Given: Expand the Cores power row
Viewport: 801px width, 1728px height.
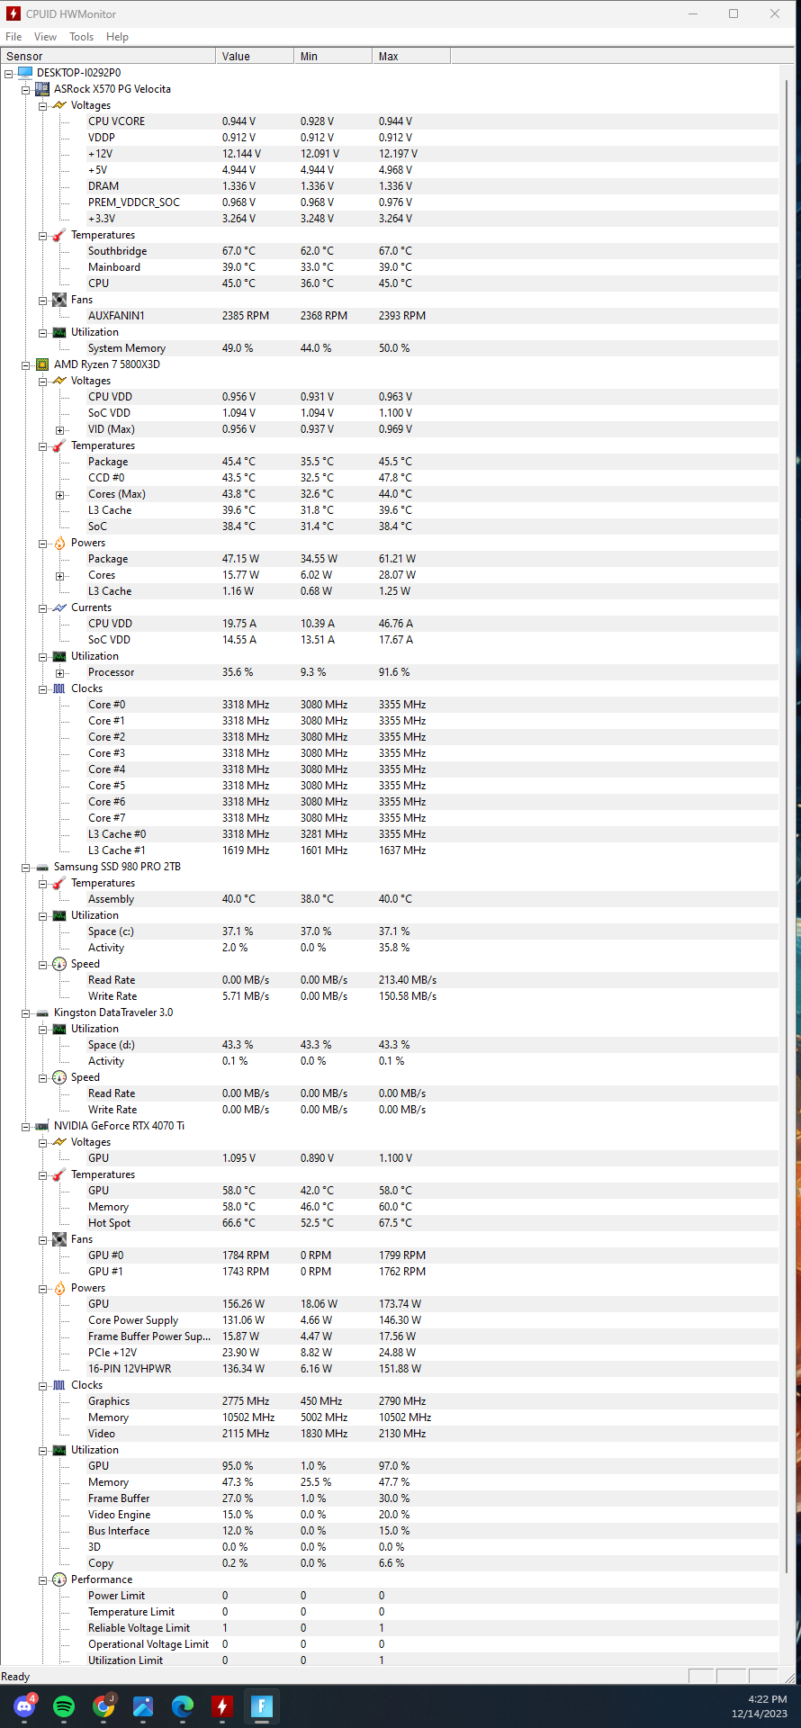Looking at the screenshot, I should click(x=59, y=575).
